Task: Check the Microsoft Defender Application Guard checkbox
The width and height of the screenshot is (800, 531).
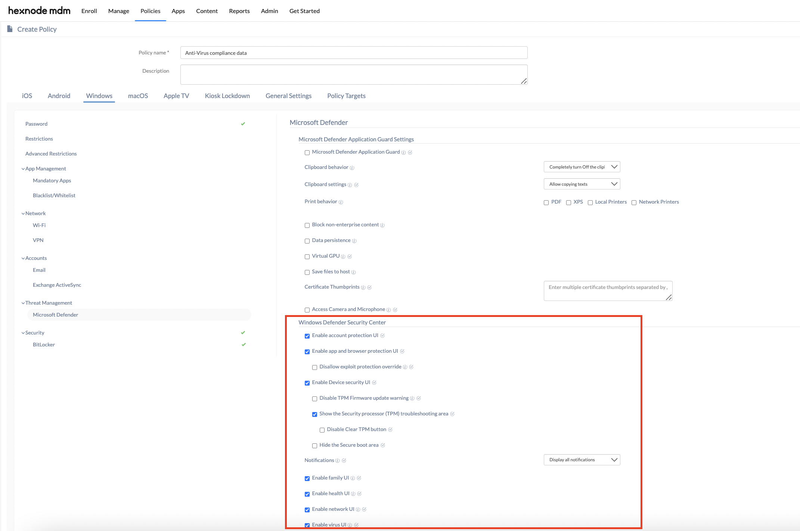Action: click(307, 153)
